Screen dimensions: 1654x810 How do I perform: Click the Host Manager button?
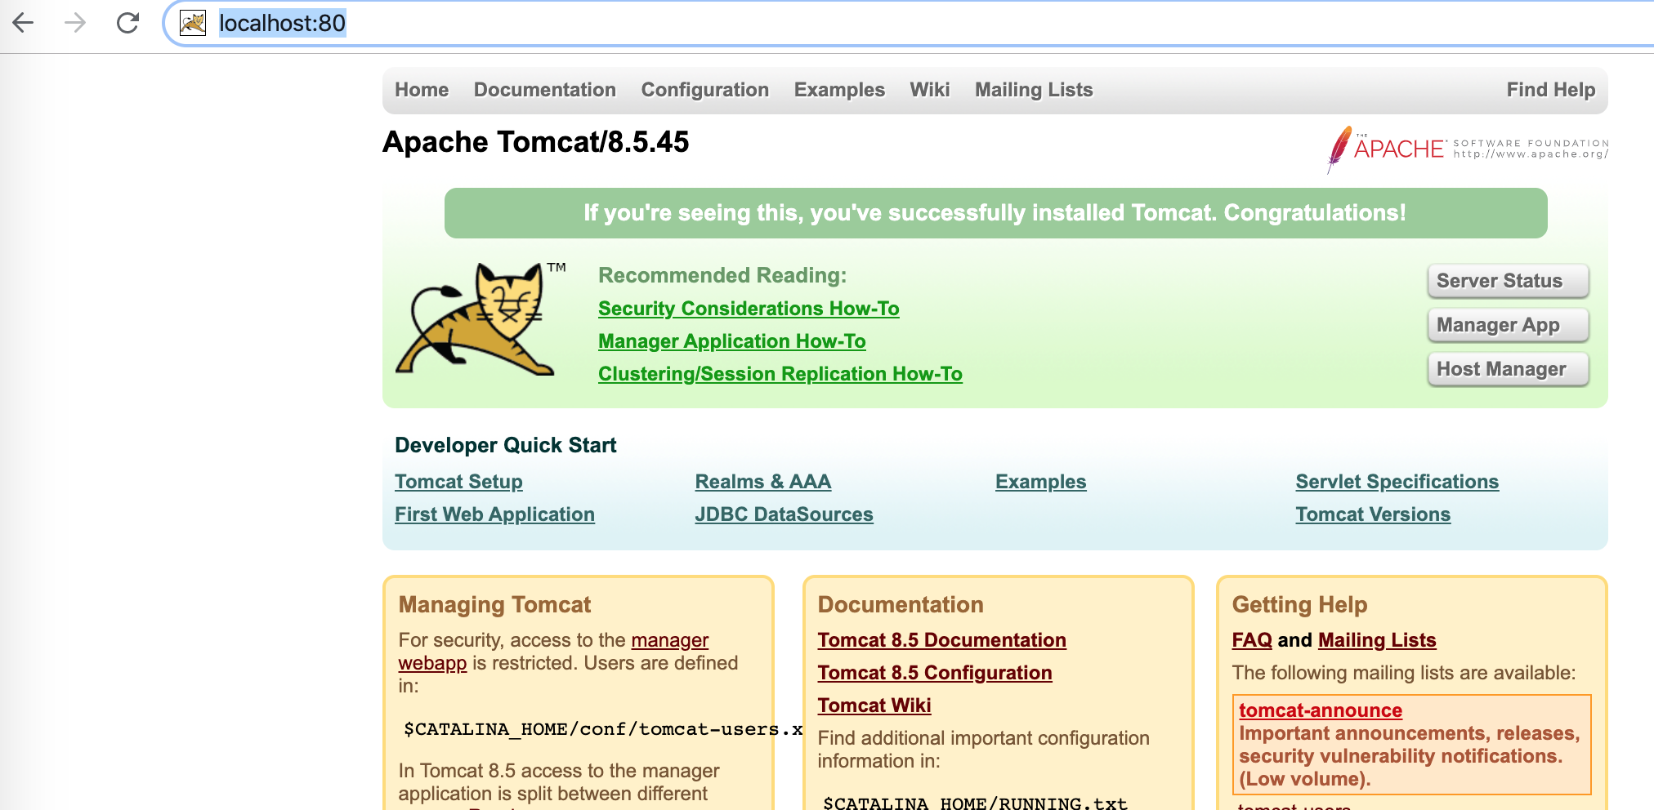pyautogui.click(x=1508, y=369)
